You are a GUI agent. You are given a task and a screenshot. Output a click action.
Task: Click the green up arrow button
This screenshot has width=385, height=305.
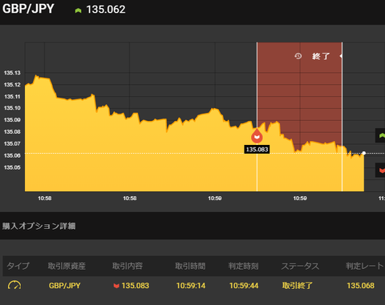point(380,135)
